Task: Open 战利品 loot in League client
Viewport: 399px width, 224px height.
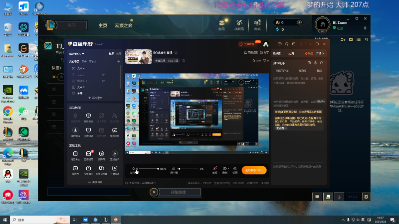Action: tap(239, 25)
